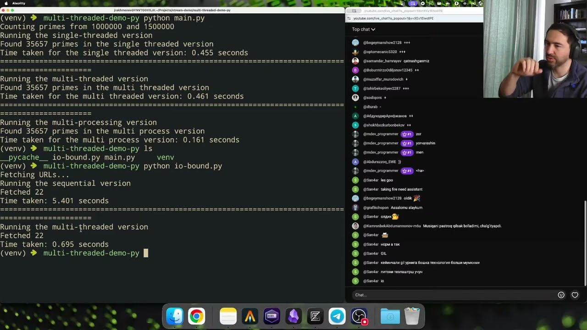Click the 'питони тезлаштрш учун' chat message
The image size is (587, 330).
coord(401,272)
